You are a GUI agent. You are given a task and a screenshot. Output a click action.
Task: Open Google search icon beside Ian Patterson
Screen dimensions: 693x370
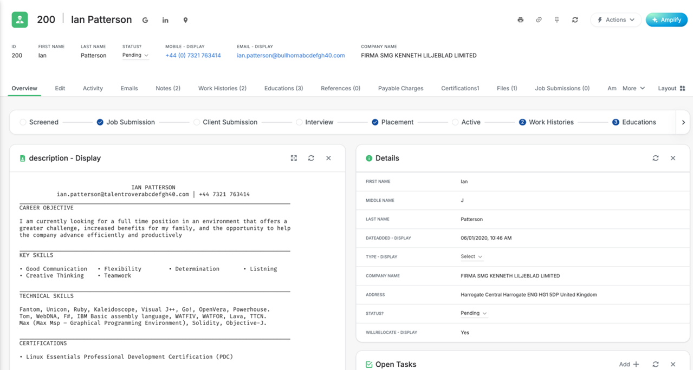click(145, 20)
